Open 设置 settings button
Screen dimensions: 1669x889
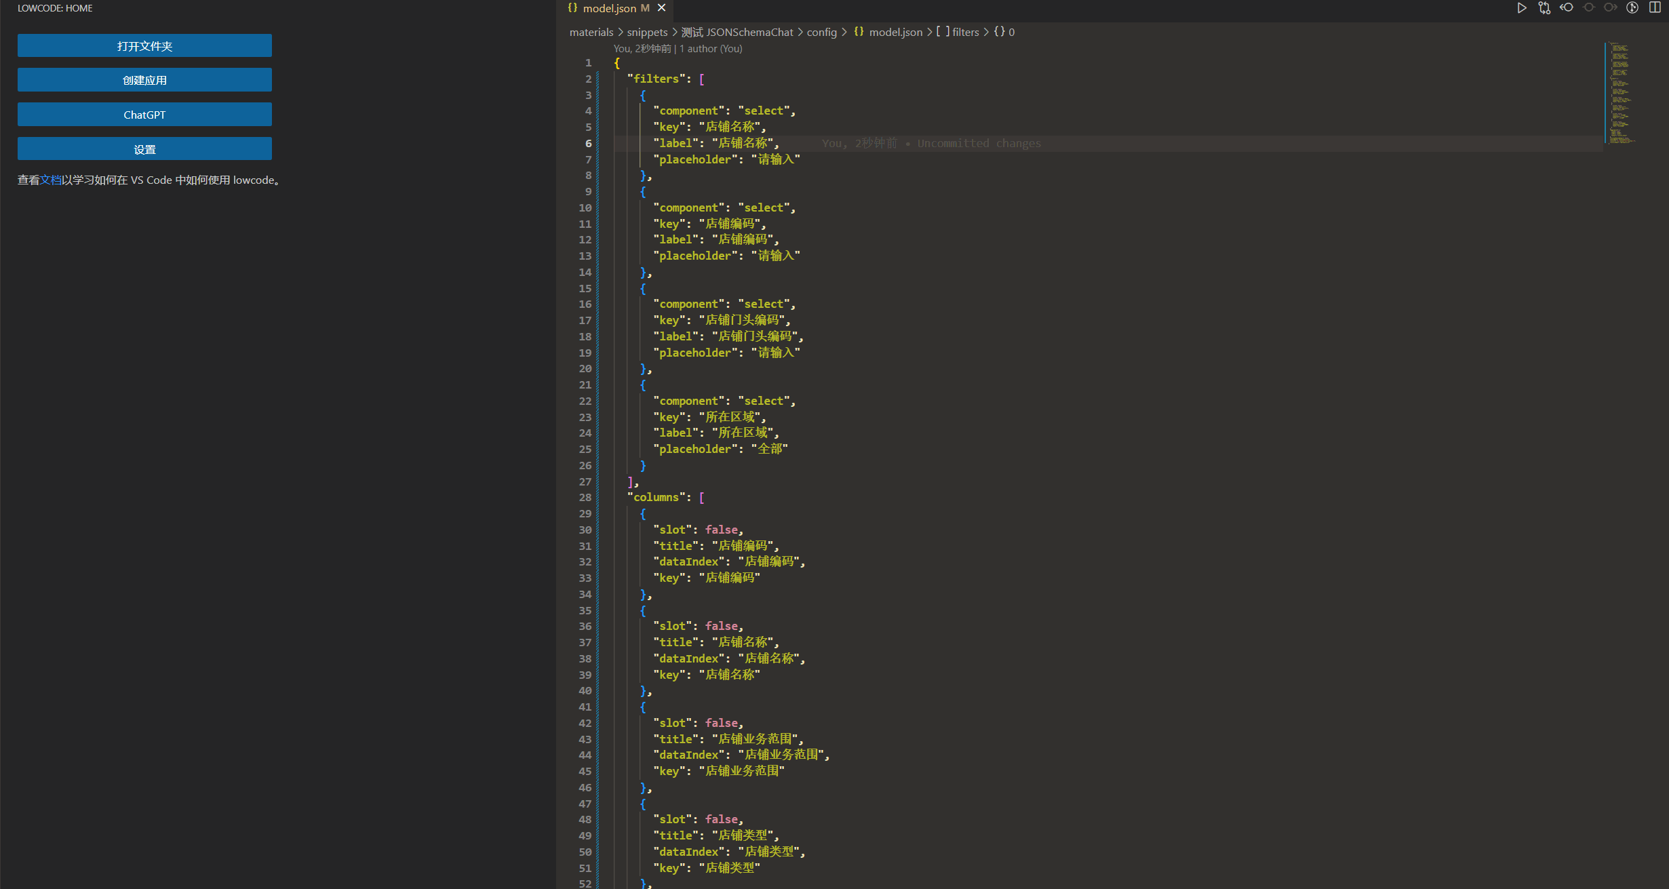click(x=144, y=149)
